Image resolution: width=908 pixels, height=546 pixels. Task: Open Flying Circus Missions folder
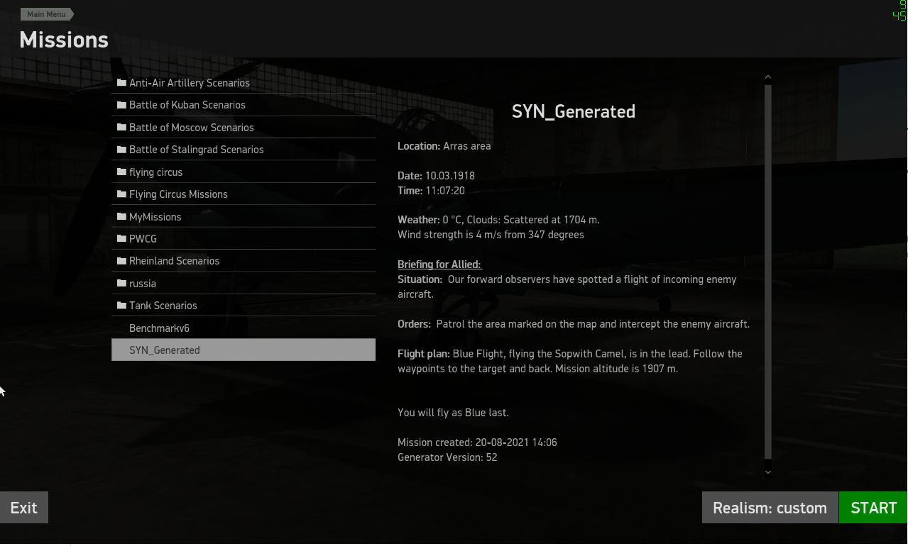click(244, 194)
